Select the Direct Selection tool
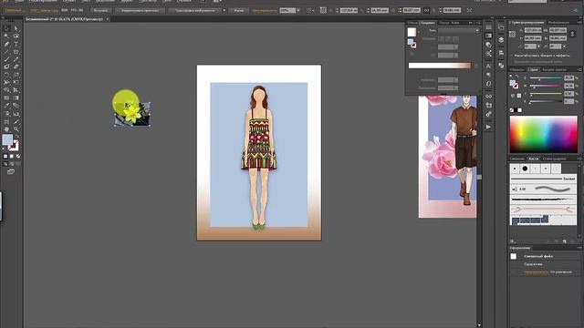 click(x=16, y=28)
